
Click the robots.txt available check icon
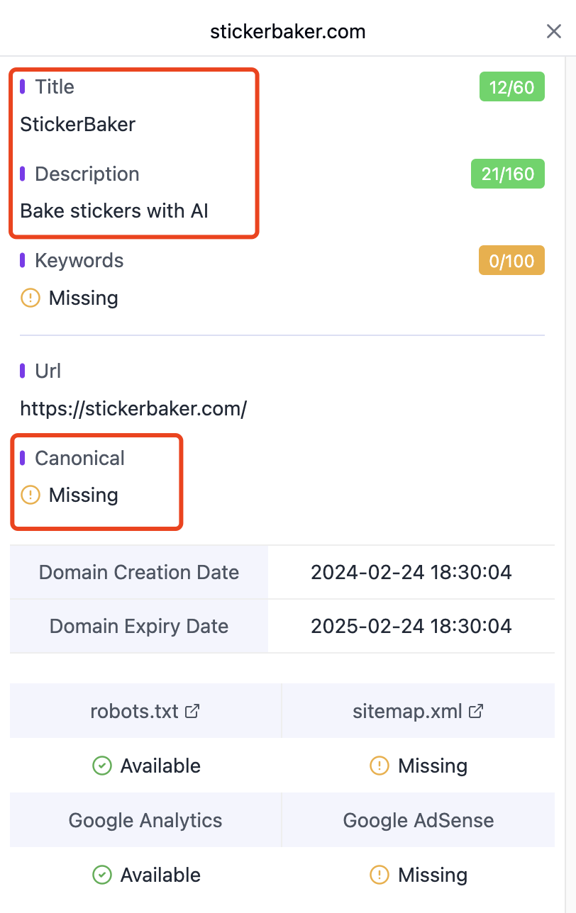102,766
